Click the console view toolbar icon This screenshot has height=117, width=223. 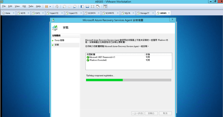[x=105, y=6]
